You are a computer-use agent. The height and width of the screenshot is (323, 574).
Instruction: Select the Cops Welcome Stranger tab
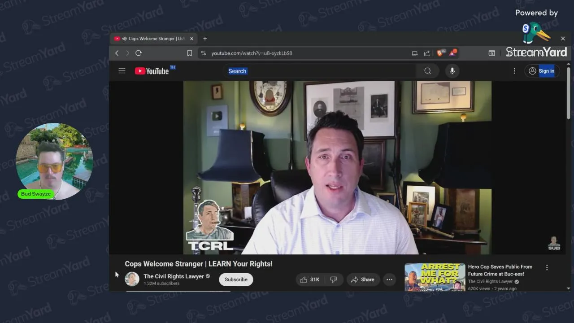click(x=154, y=39)
